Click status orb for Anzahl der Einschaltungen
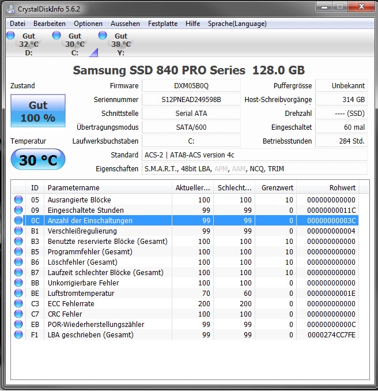The height and width of the screenshot is (391, 378). click(18, 220)
